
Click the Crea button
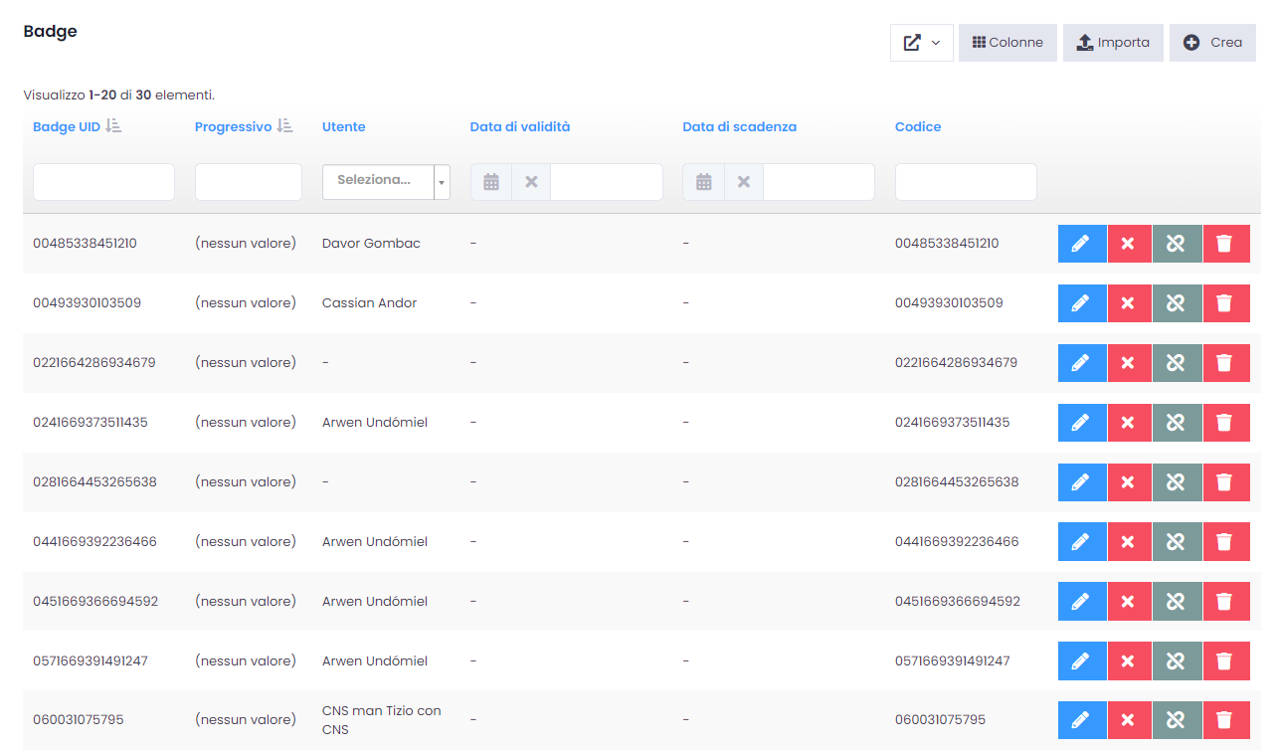pos(1212,43)
